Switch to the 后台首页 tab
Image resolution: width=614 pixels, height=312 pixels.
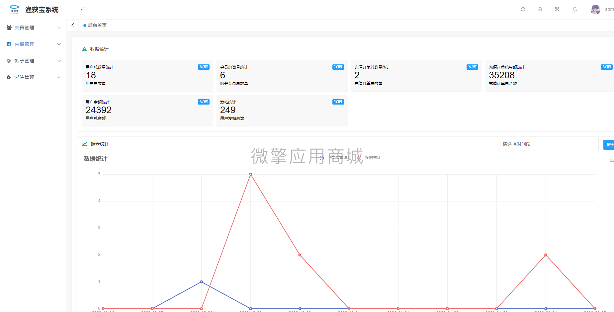95,25
